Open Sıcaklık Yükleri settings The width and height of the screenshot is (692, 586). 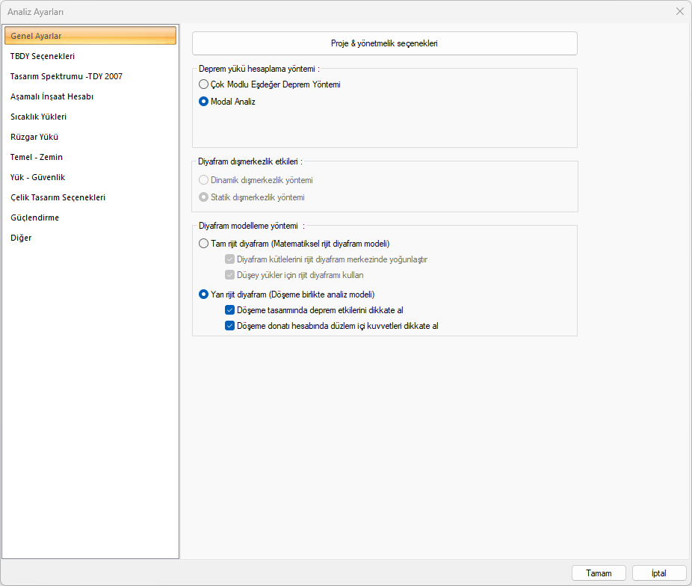click(x=39, y=117)
